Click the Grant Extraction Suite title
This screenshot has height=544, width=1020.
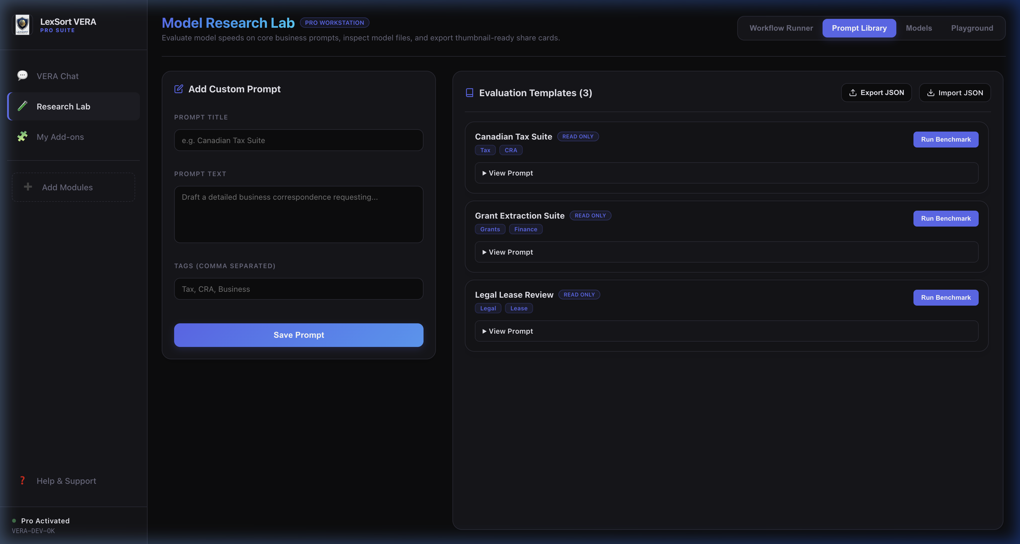(519, 216)
